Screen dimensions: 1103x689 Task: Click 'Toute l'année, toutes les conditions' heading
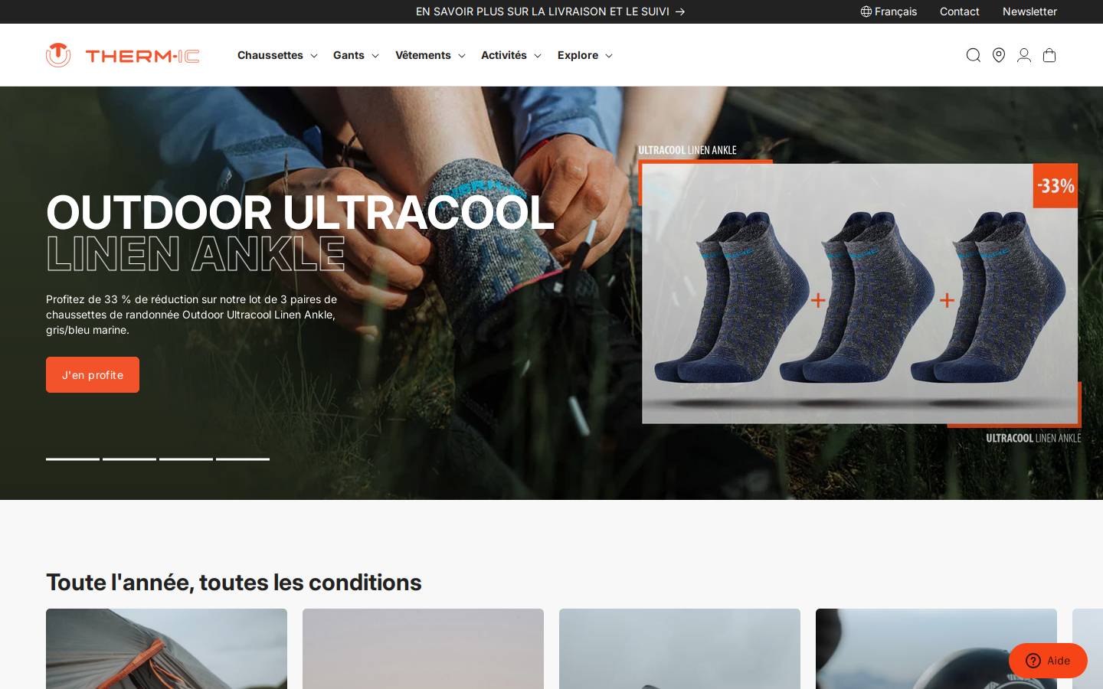[234, 582]
